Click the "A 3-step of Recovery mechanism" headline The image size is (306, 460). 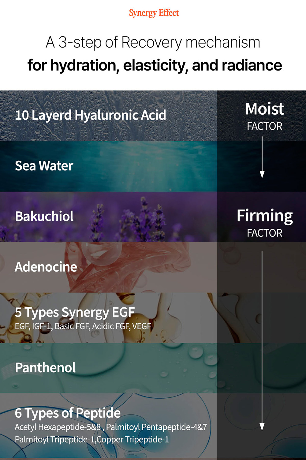153,42
